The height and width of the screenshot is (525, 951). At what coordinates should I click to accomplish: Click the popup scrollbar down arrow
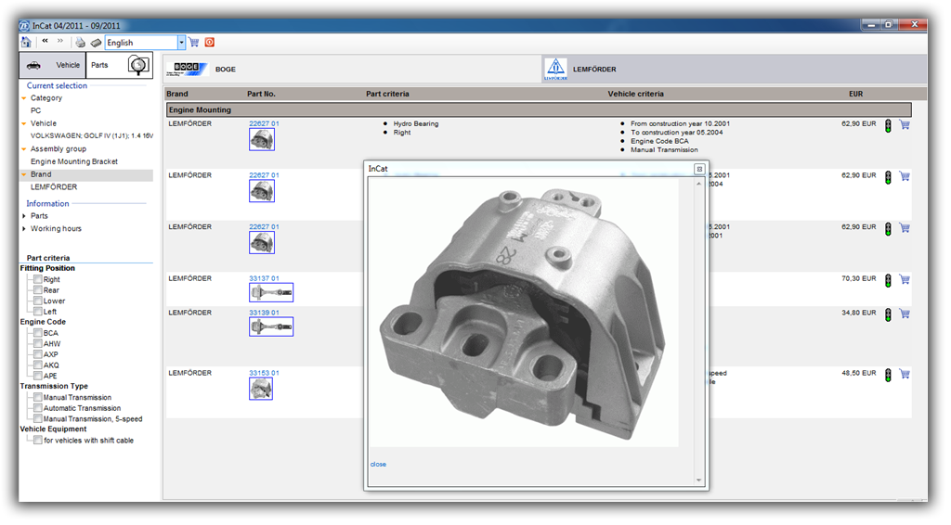coord(698,480)
